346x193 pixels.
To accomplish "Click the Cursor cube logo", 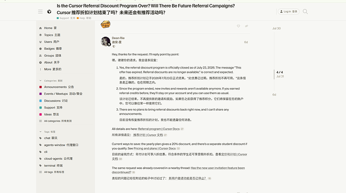I will tap(49, 12).
